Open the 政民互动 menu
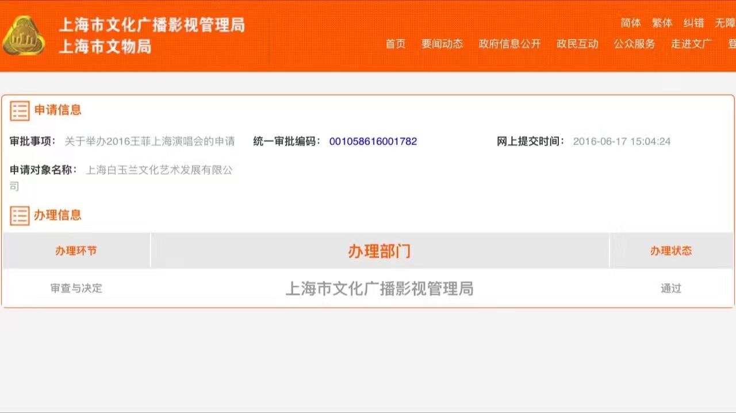Screen dimensions: 736x413 (x=577, y=44)
